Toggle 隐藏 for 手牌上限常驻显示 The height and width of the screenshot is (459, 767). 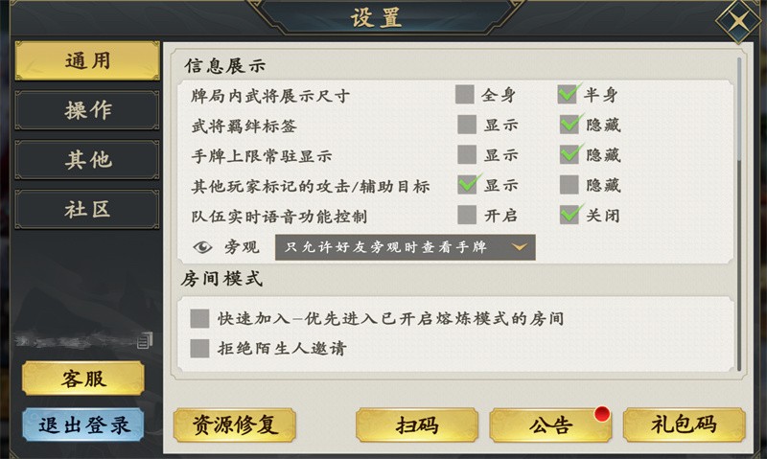pyautogui.click(x=569, y=154)
